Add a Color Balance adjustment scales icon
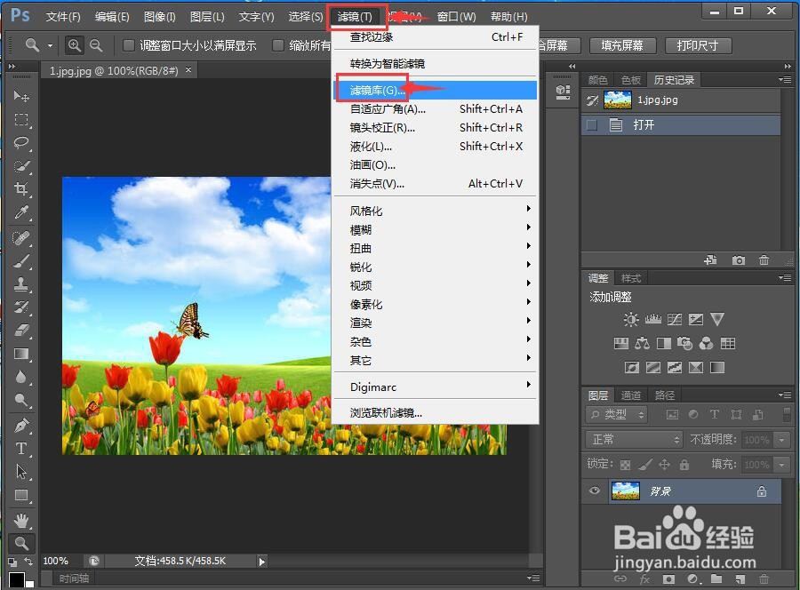This screenshot has height=590, width=800. 642,343
